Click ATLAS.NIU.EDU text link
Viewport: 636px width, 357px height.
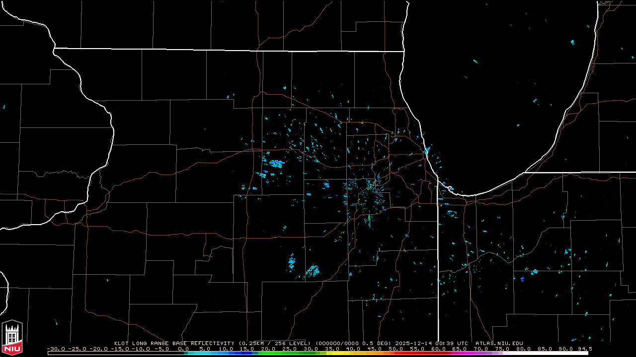pos(499,343)
